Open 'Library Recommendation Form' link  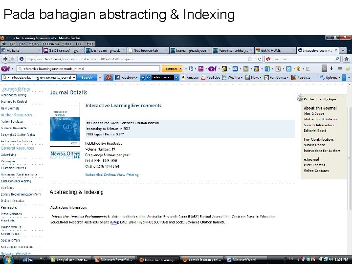pos(21,195)
